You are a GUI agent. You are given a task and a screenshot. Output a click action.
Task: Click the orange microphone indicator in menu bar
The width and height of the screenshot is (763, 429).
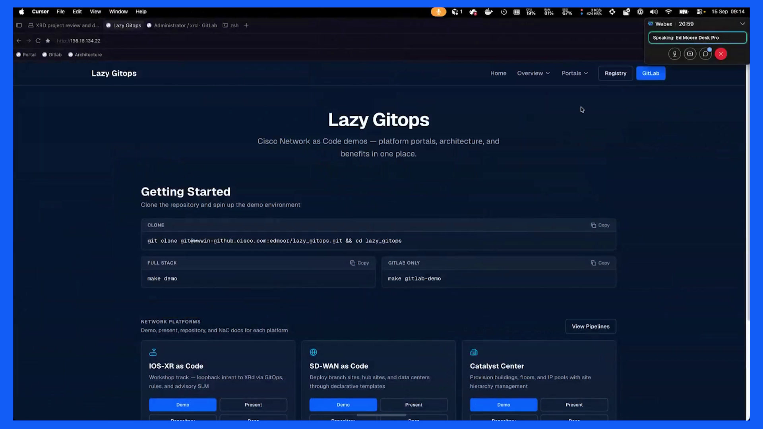click(438, 12)
